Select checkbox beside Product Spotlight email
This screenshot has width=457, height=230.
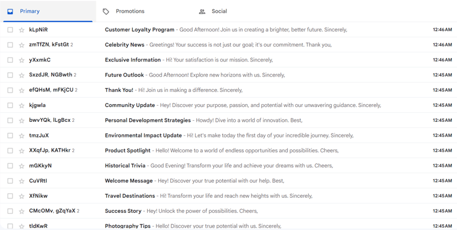click(x=10, y=151)
